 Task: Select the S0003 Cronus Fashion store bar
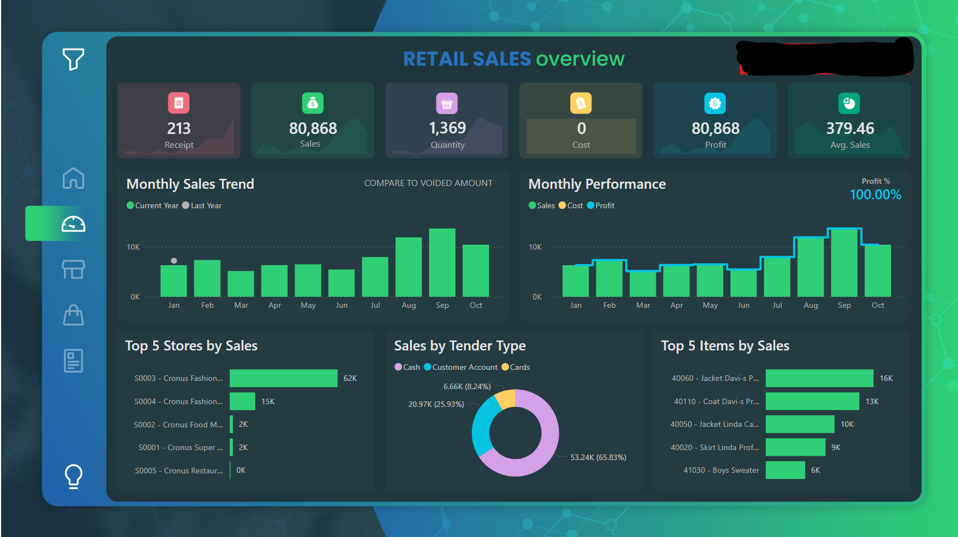point(284,378)
